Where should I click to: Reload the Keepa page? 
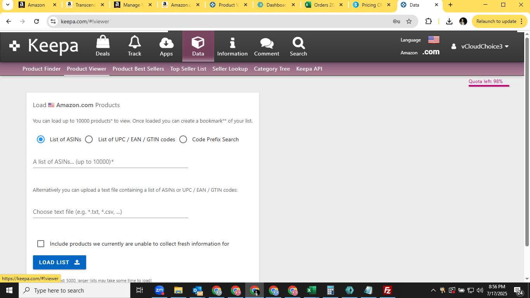36,21
